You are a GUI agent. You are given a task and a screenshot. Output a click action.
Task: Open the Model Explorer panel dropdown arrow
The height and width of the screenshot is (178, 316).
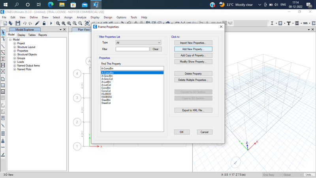(x=60, y=30)
